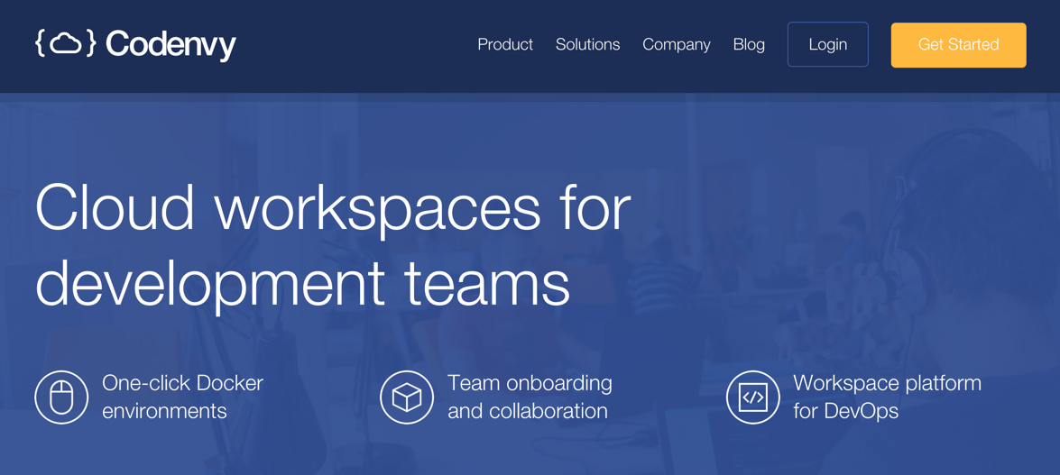Click the yellow Get Started button
The width and height of the screenshot is (1060, 475).
(959, 45)
